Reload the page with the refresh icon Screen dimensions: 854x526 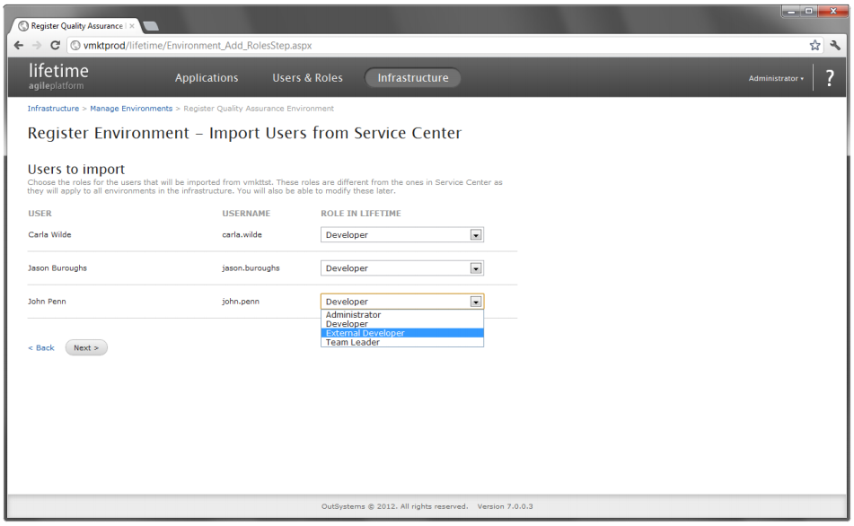pyautogui.click(x=56, y=44)
